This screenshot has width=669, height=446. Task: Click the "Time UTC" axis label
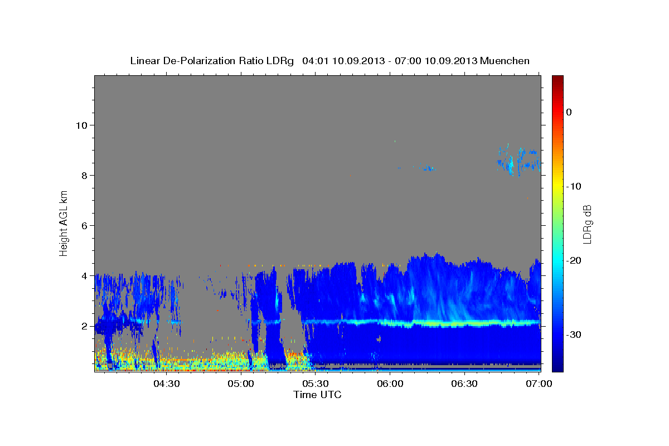[317, 395]
